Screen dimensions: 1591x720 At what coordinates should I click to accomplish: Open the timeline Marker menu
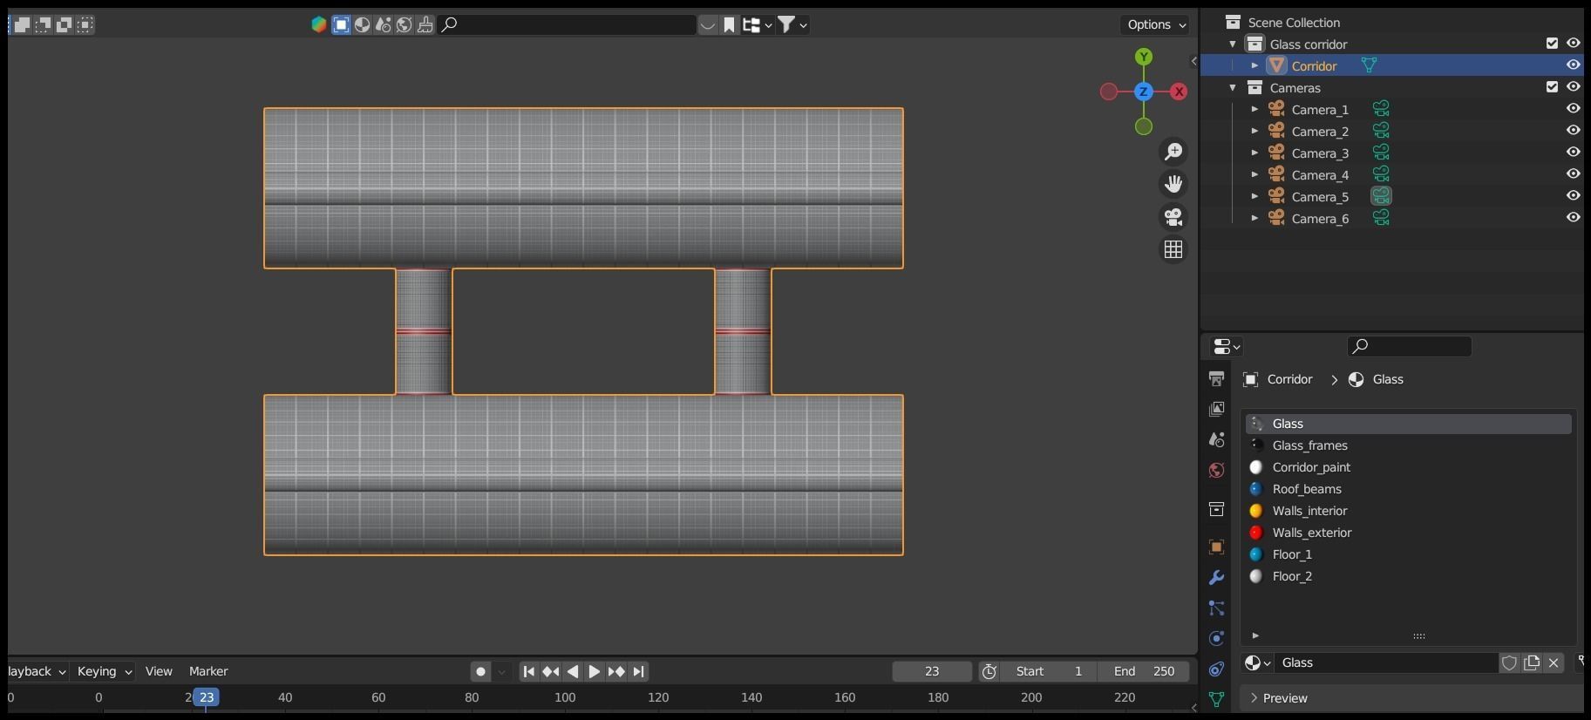[x=208, y=671]
